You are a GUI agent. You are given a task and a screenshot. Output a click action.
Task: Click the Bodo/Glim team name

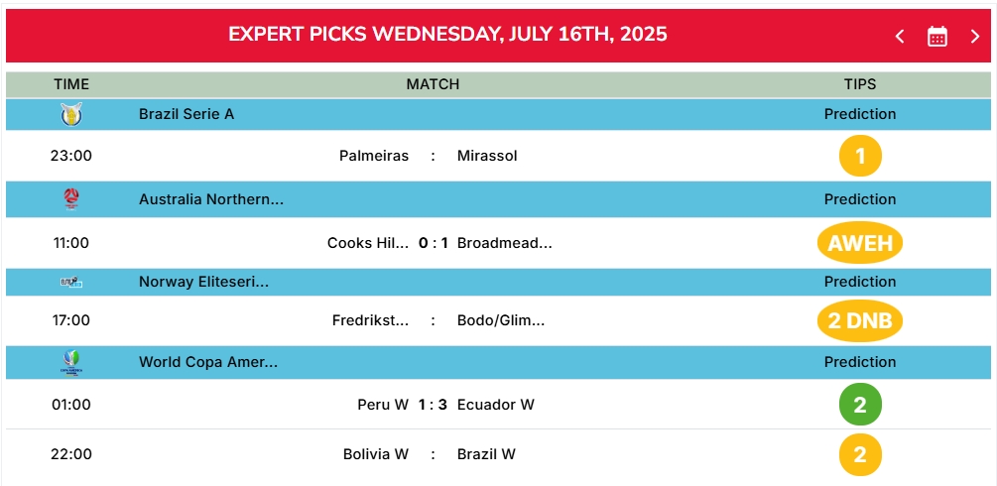501,320
